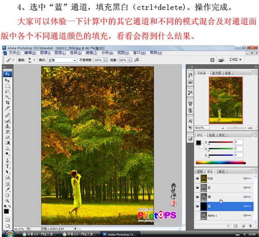Select the Dodge tool
Viewport: 259px width, 237px height.
click(x=7, y=154)
